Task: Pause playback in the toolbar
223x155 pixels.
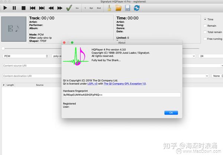Action: (14, 8)
